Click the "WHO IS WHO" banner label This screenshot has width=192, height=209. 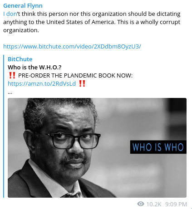(158, 147)
